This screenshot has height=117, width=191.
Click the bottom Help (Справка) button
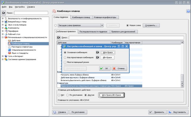point(60,112)
